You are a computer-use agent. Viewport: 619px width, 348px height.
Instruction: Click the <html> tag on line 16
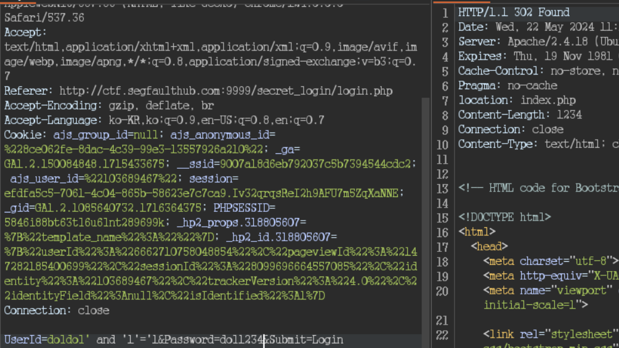click(477, 232)
